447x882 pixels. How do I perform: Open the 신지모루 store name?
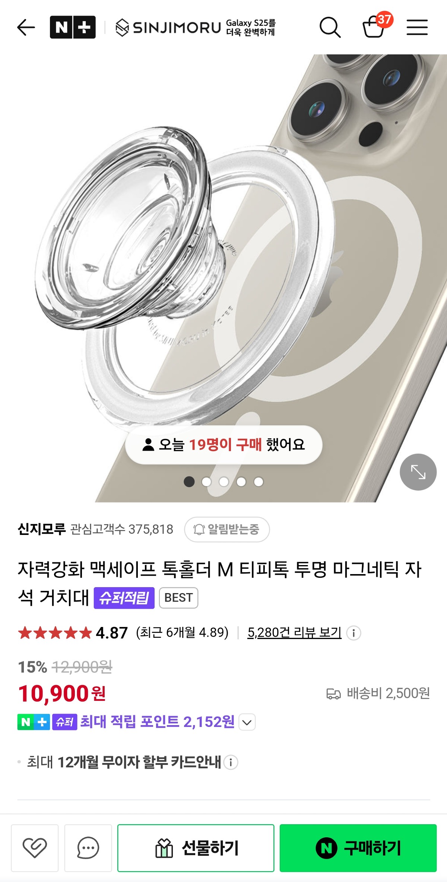[42, 529]
